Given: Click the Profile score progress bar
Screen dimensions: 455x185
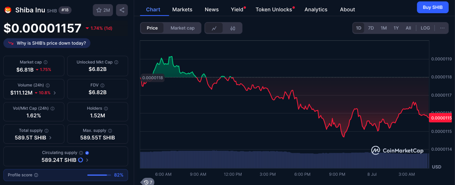Looking at the screenshot, I should pos(99,175).
